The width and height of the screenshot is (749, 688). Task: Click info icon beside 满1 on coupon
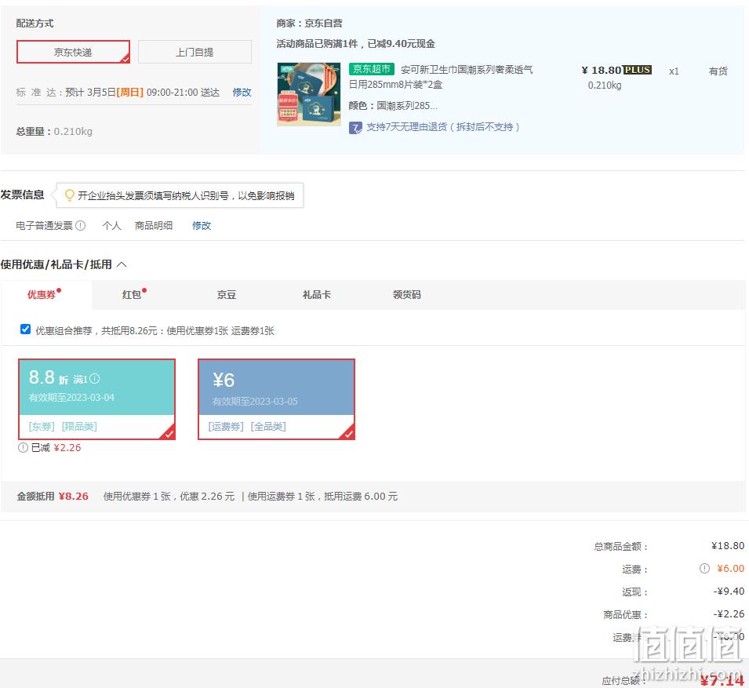(x=95, y=379)
